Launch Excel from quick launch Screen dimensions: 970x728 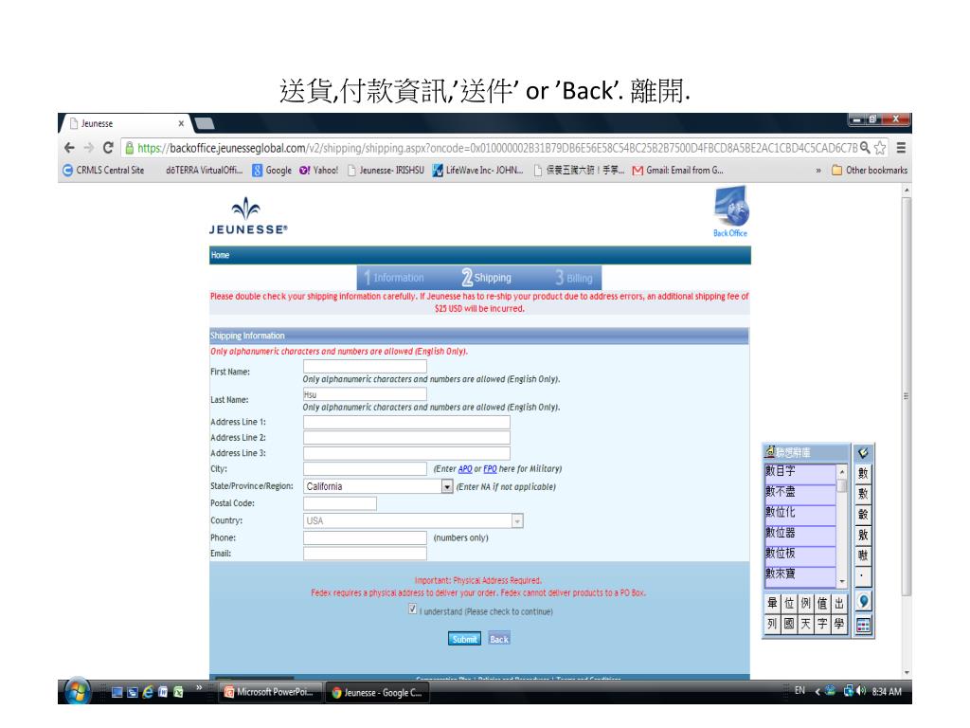178,692
